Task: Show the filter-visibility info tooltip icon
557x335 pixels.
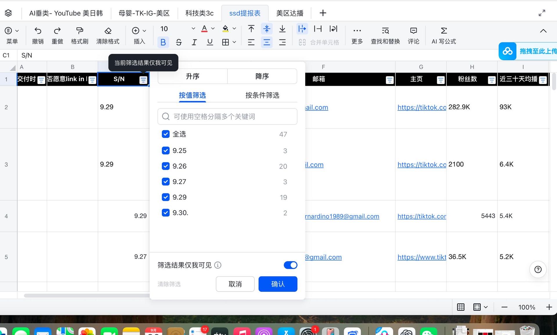Action: (x=218, y=265)
